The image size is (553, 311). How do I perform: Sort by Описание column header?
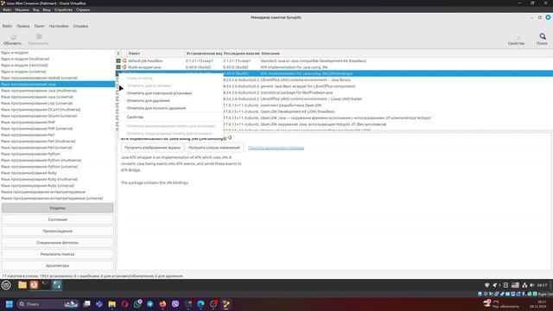(x=406, y=54)
